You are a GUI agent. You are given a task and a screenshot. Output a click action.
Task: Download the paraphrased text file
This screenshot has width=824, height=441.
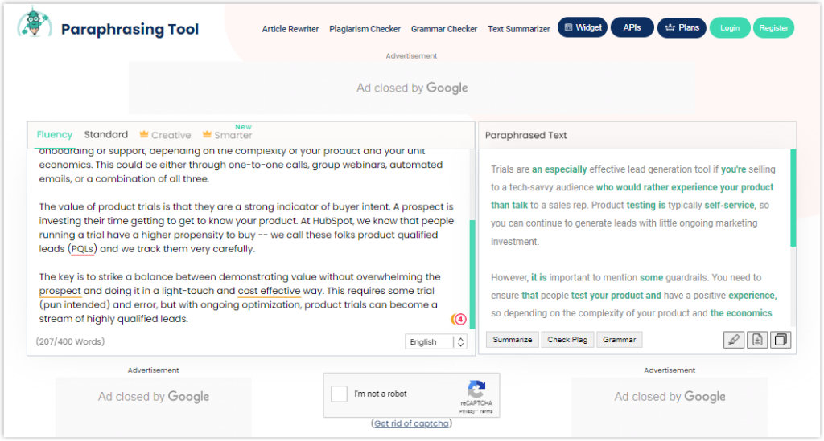coord(757,340)
